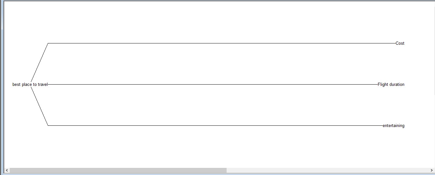Click the horizontal scrollbar thumb
Image resolution: width=435 pixels, height=175 pixels.
[118, 170]
